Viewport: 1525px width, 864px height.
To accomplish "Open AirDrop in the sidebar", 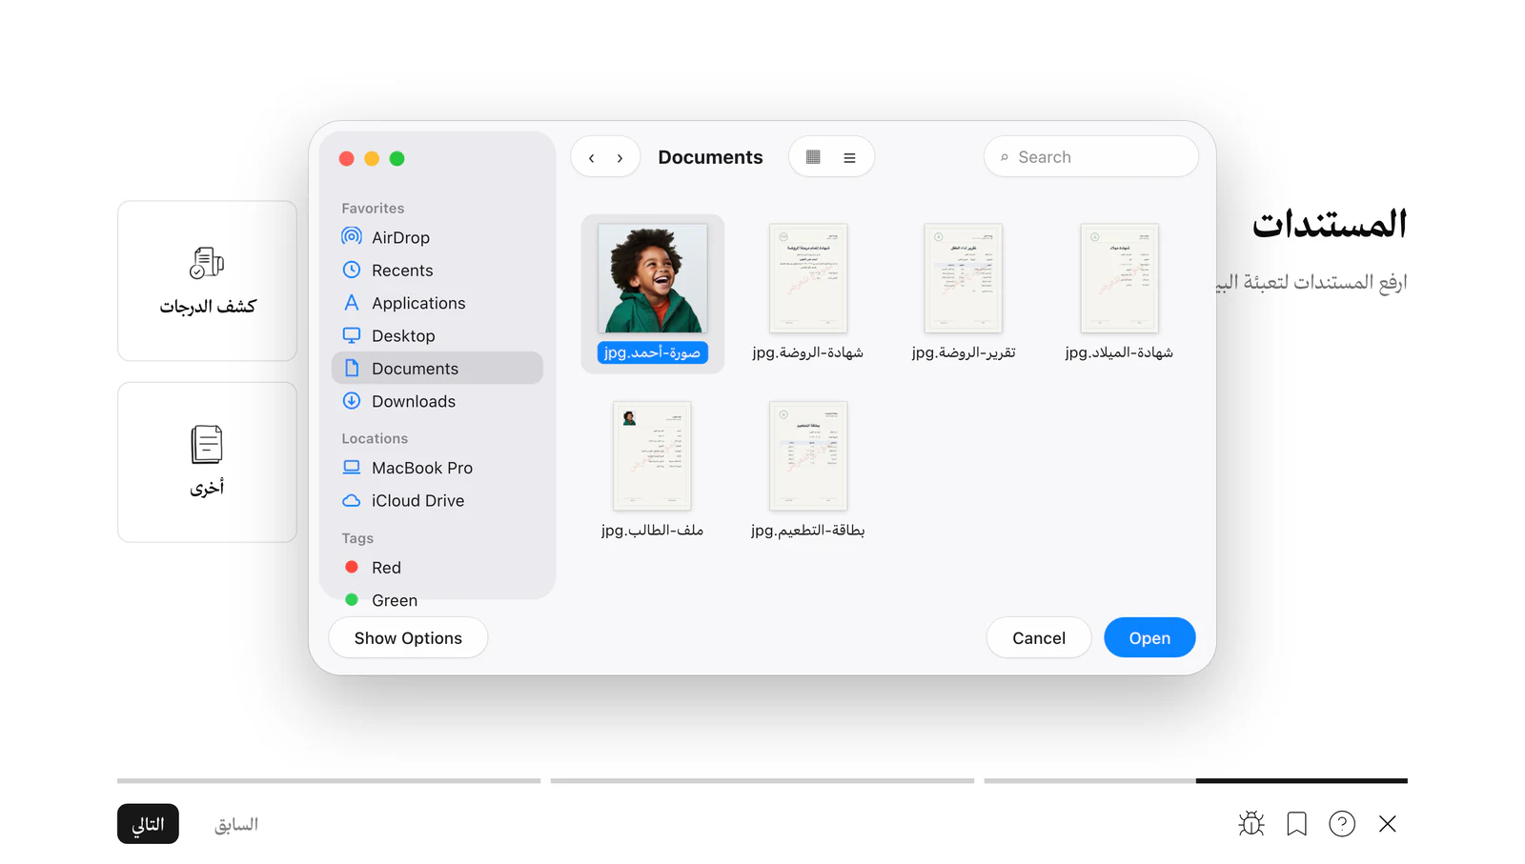I will (x=437, y=237).
